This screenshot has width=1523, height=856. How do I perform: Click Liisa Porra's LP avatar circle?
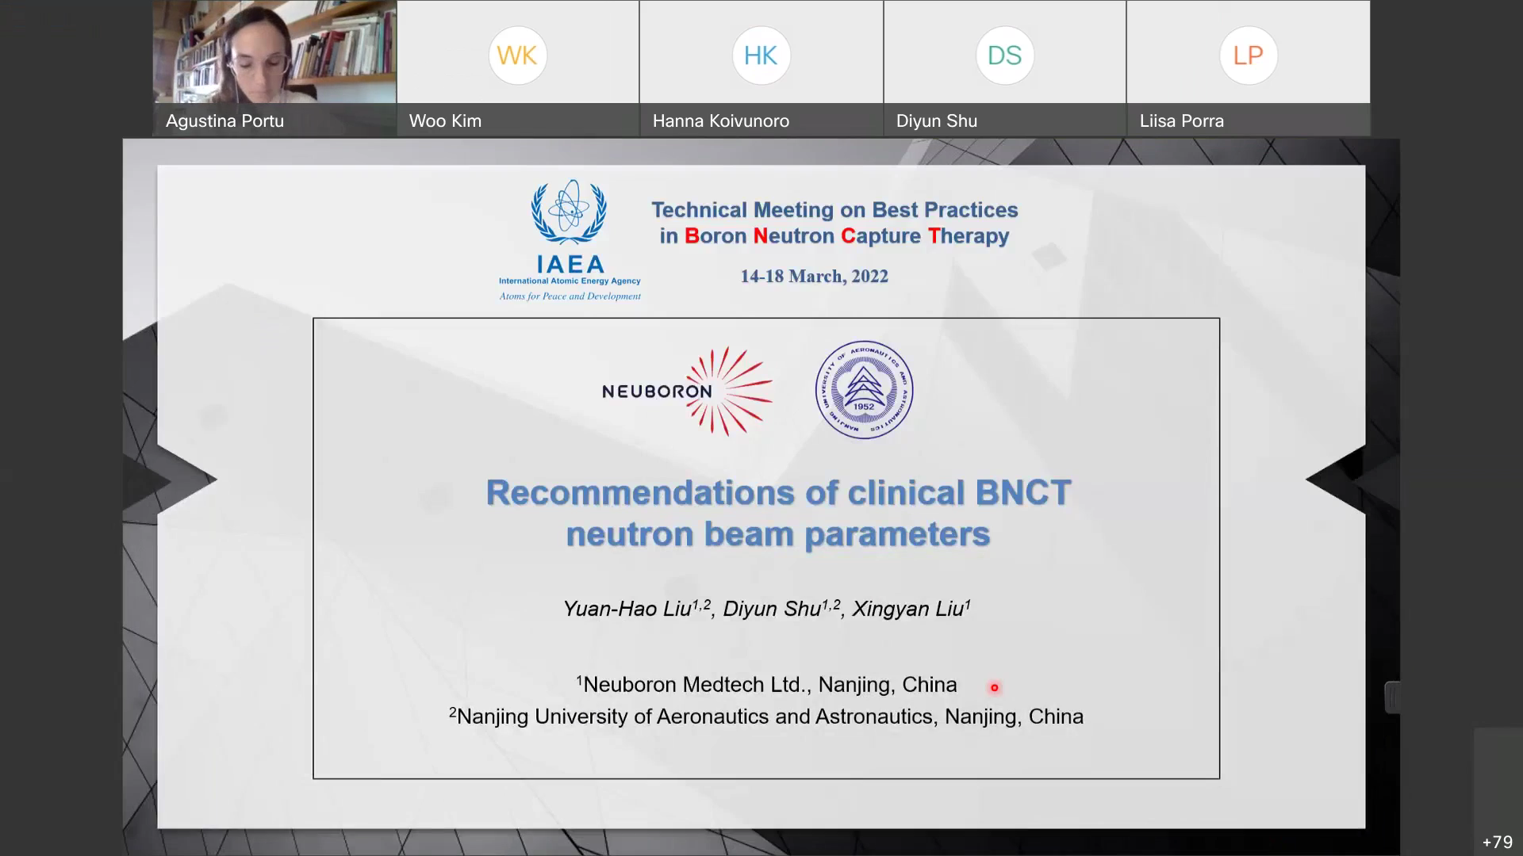(1248, 55)
